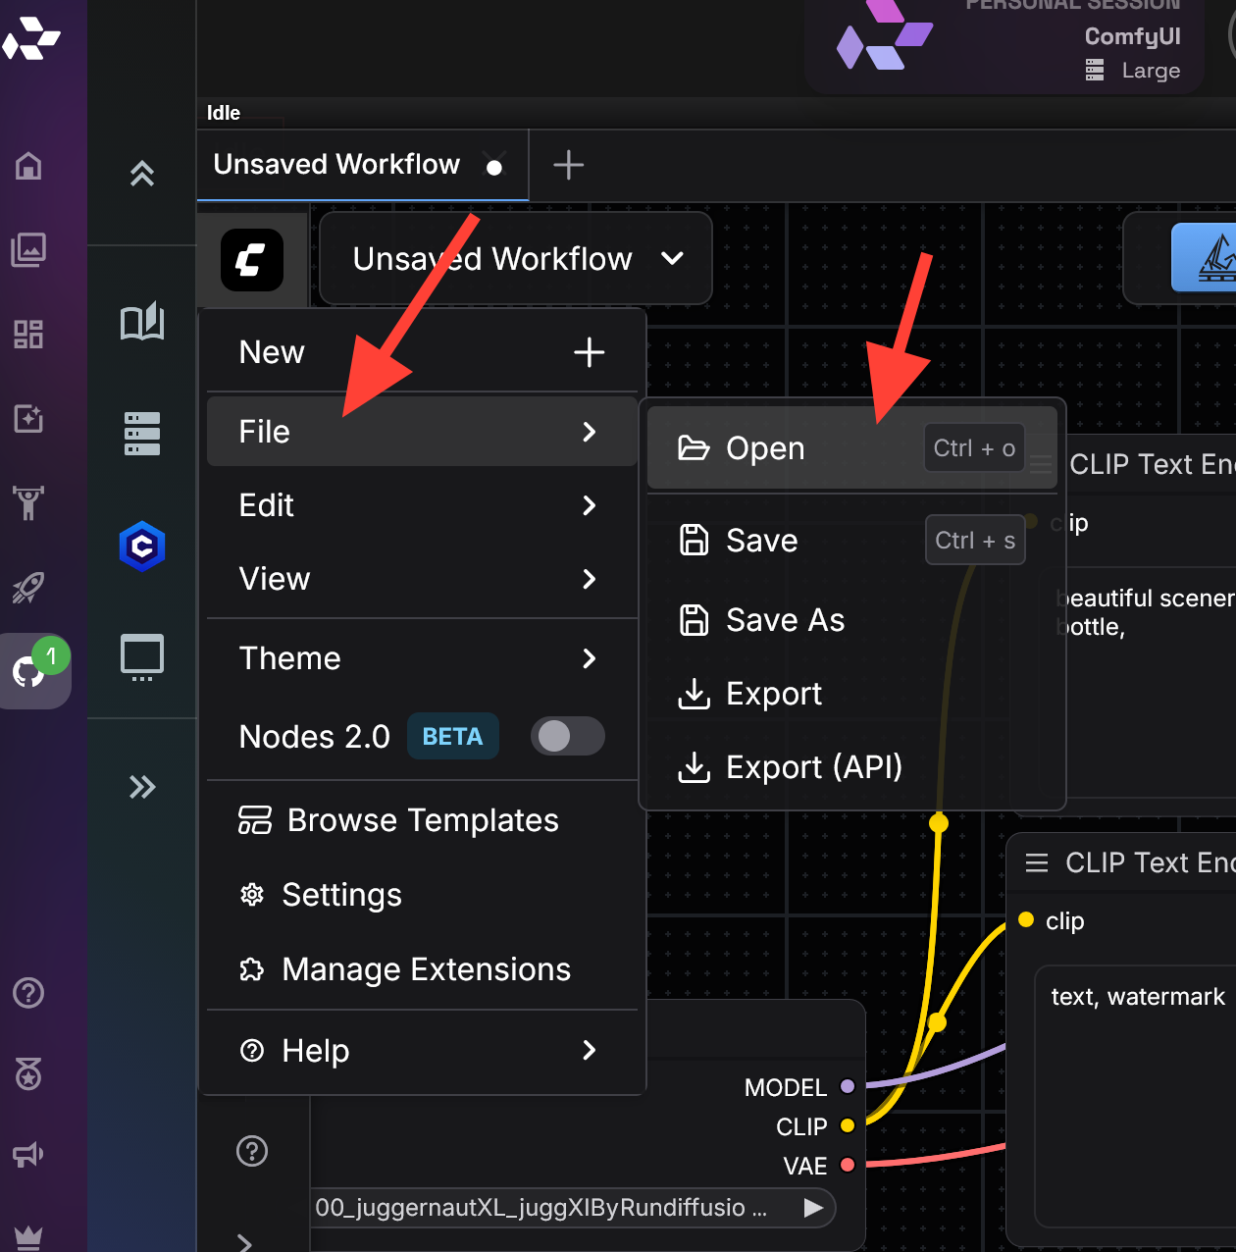
Task: Click the megaphone announcements icon
Action: (28, 1155)
